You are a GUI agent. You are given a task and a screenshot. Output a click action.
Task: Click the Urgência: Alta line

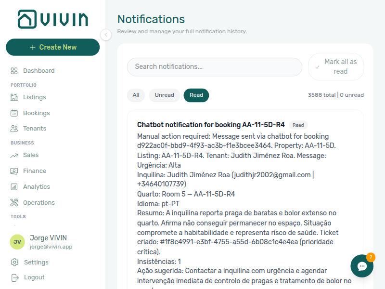point(159,165)
